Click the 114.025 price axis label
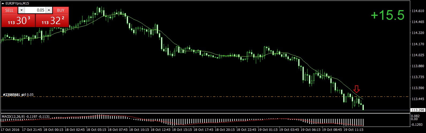The width and height of the screenshot is (426, 133). pos(418,55)
